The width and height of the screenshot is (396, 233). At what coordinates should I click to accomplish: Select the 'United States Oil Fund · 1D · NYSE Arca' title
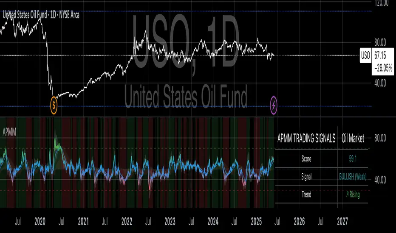41,15
